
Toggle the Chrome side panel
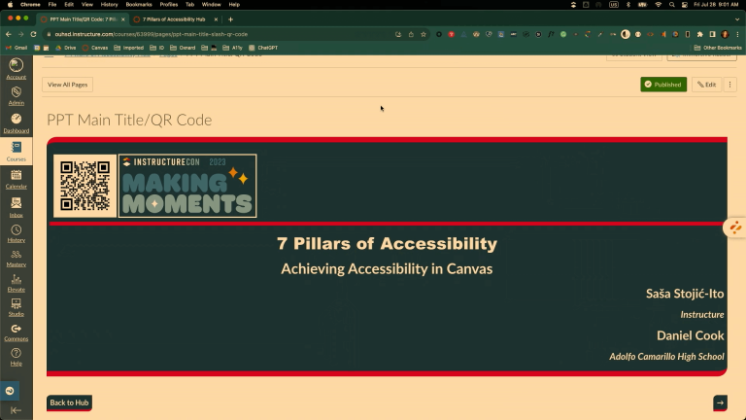click(712, 34)
